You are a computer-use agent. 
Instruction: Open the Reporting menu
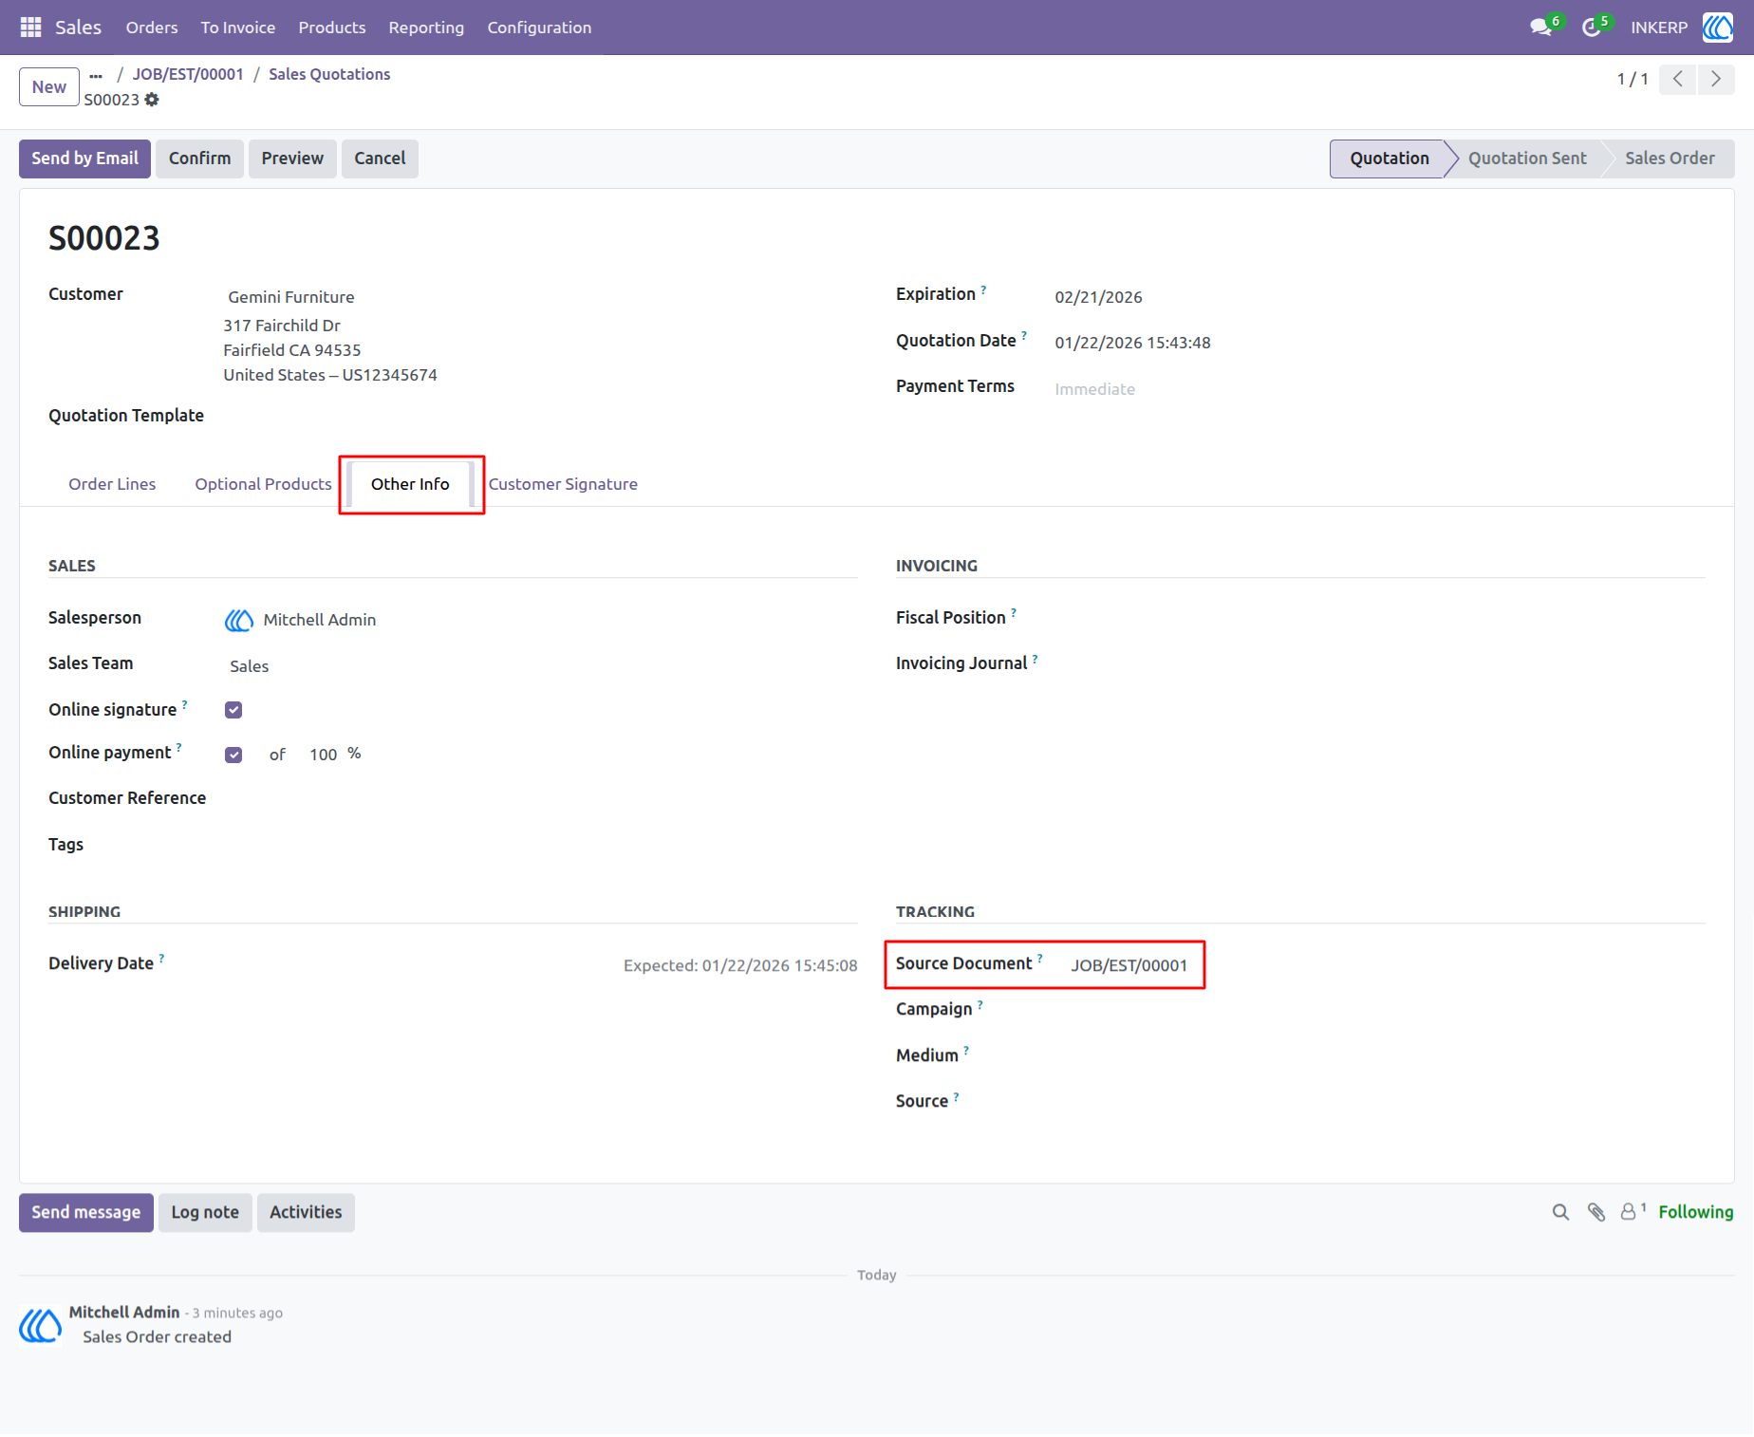point(426,28)
